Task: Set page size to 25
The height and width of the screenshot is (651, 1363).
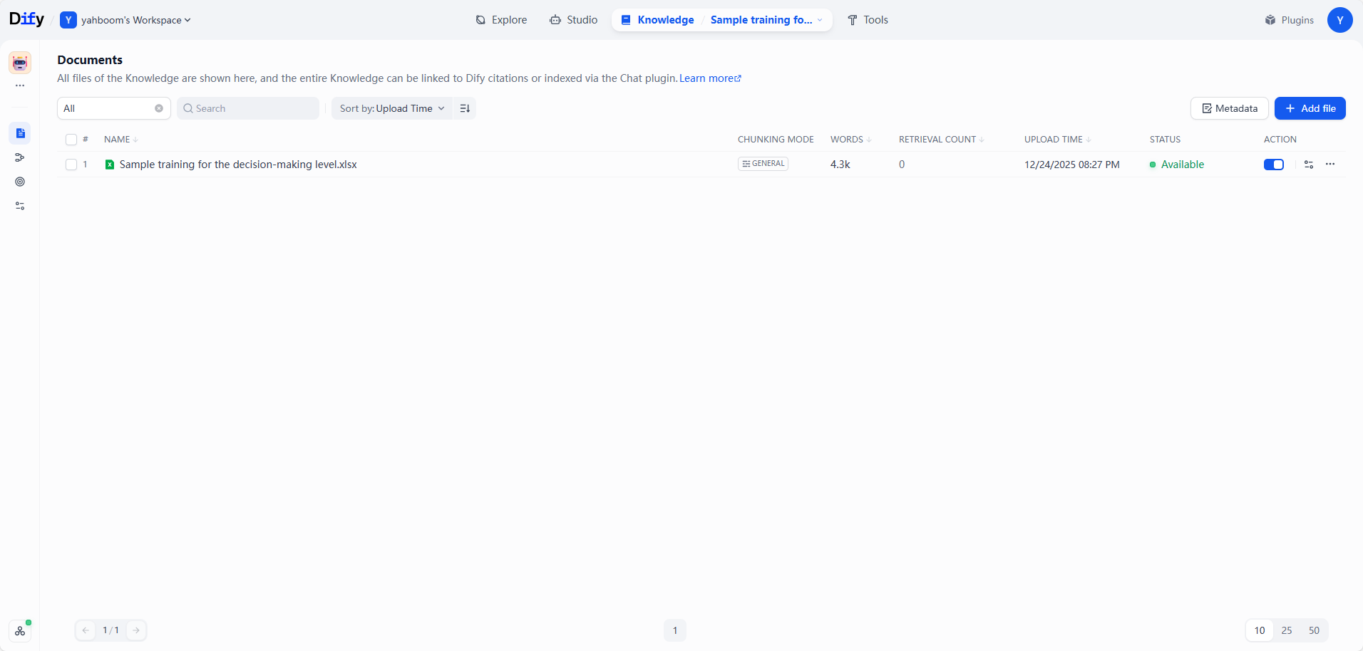Action: point(1287,630)
